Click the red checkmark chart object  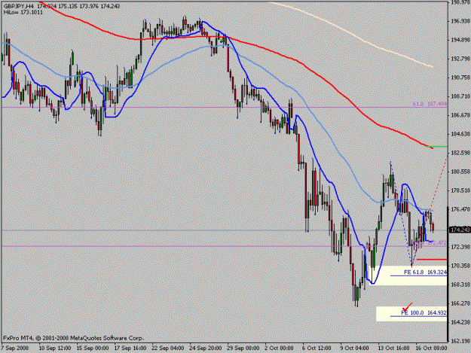(408, 307)
